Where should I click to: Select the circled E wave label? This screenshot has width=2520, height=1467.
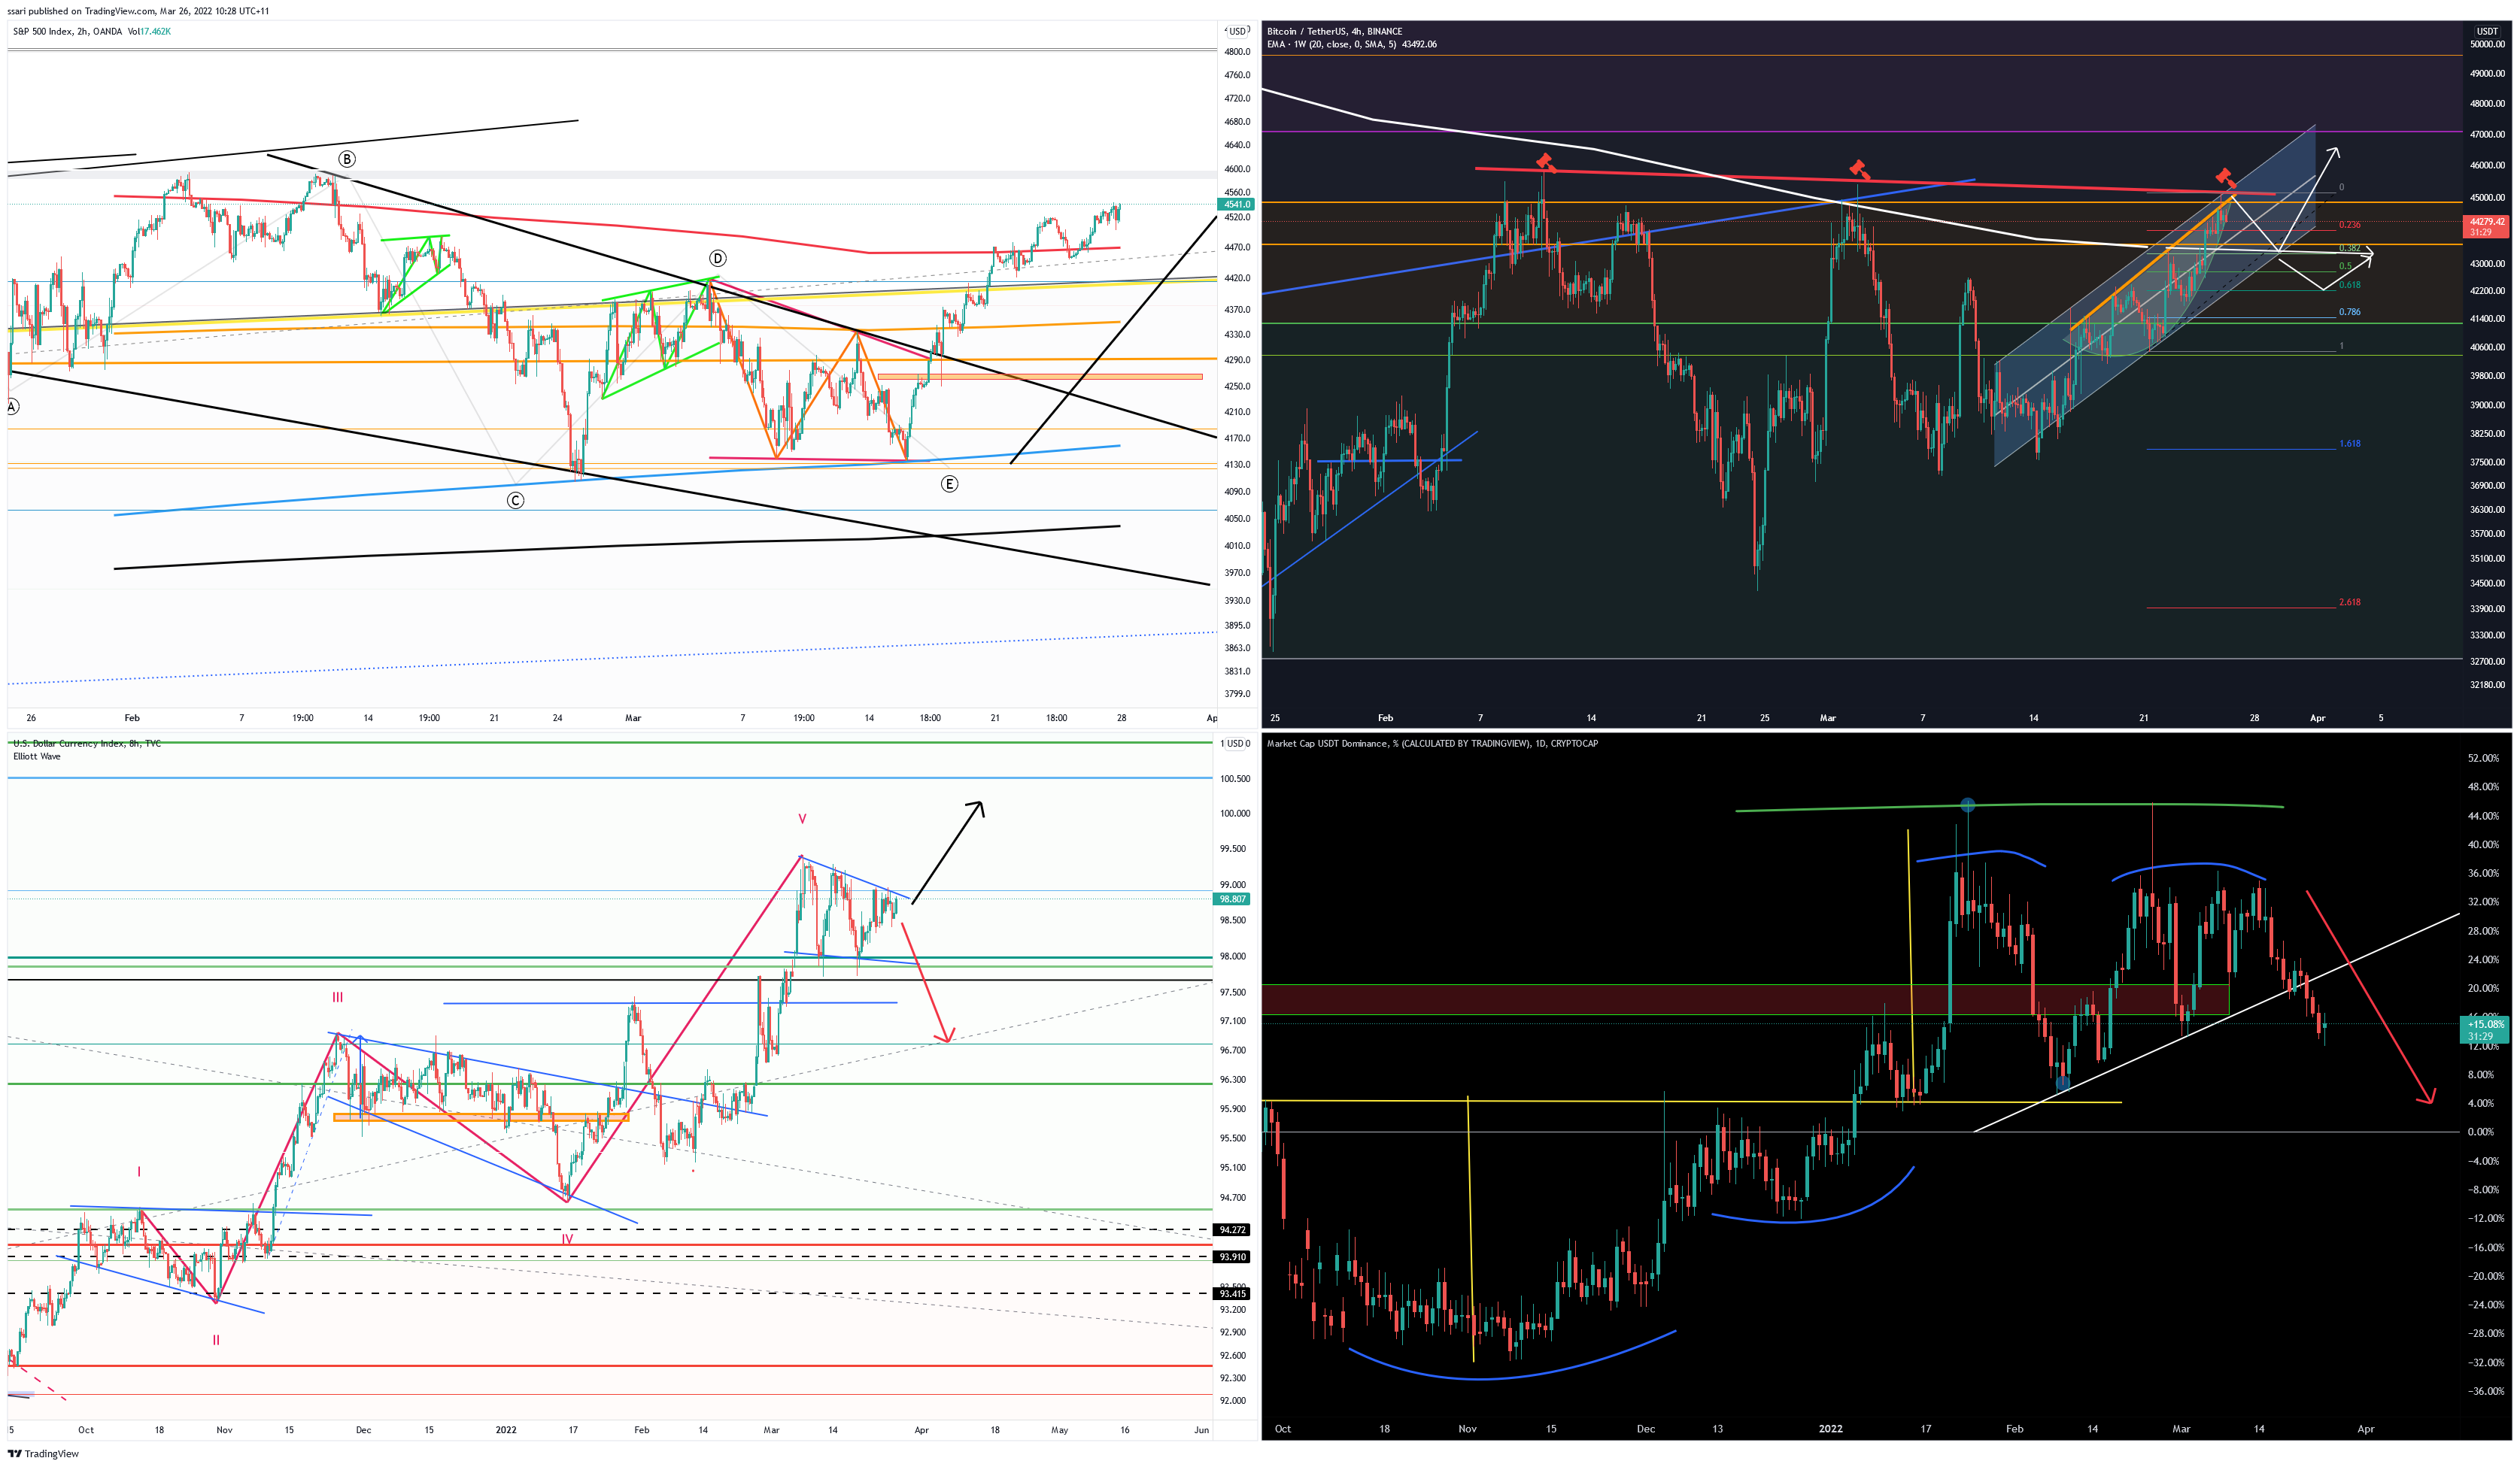point(949,483)
